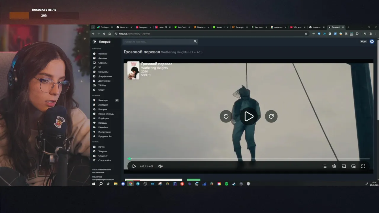
Task: Click the Закладки bookmark icon
Action: pyautogui.click(x=94, y=105)
